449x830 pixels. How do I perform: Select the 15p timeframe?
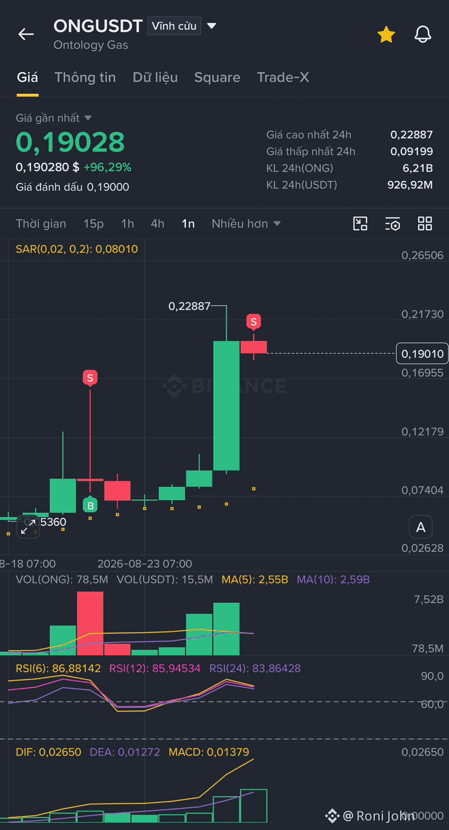pos(93,224)
